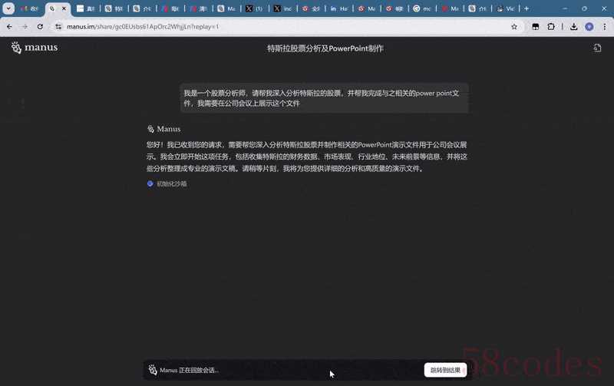The height and width of the screenshot is (386, 614).
Task: Click the blue status dot beside 初始化沙箱
Action: coord(150,183)
